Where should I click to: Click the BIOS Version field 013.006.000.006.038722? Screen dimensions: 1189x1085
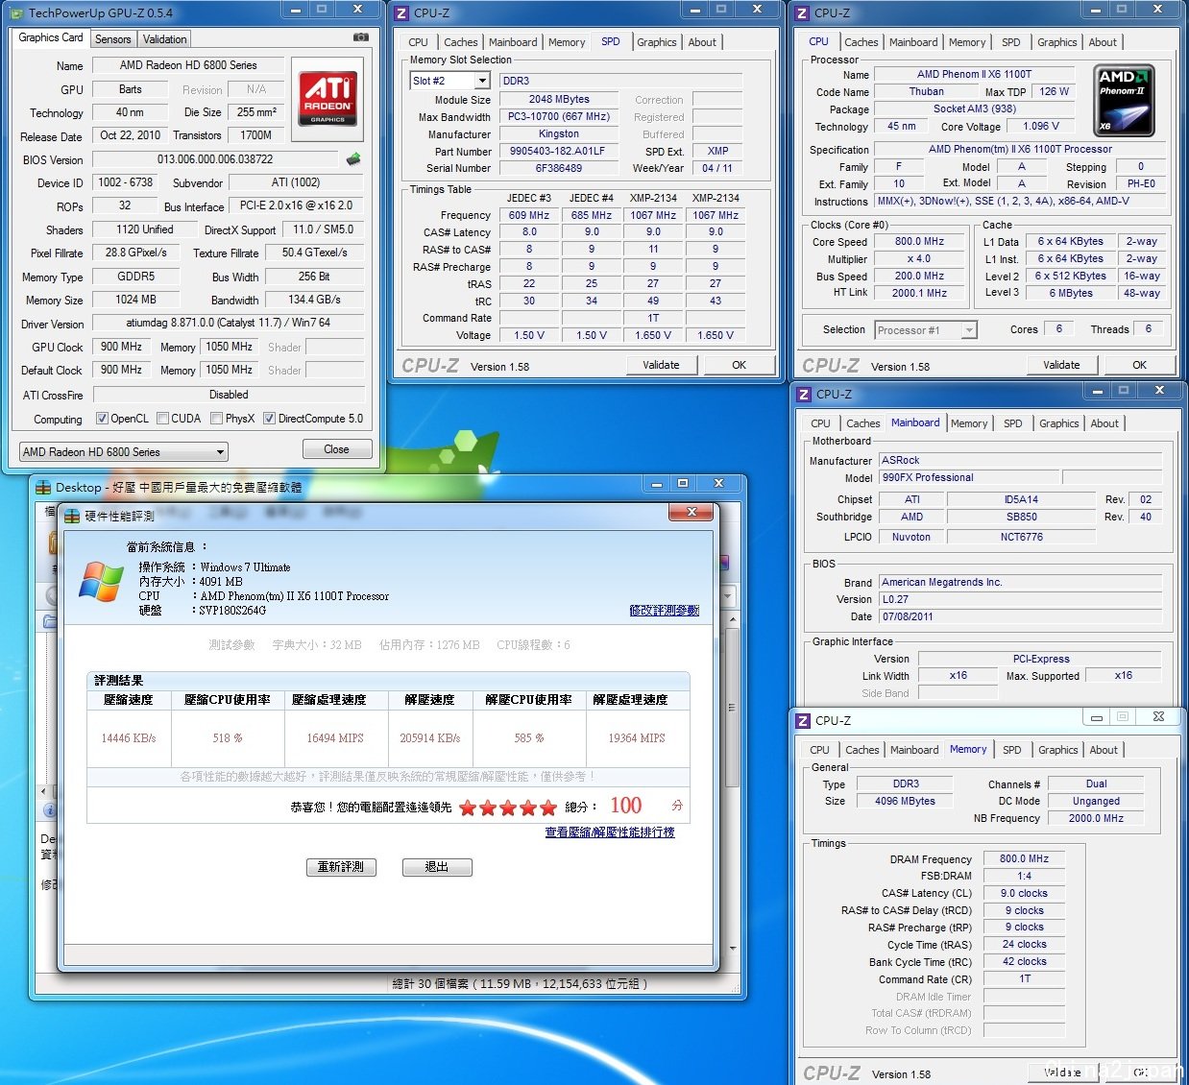(x=215, y=159)
